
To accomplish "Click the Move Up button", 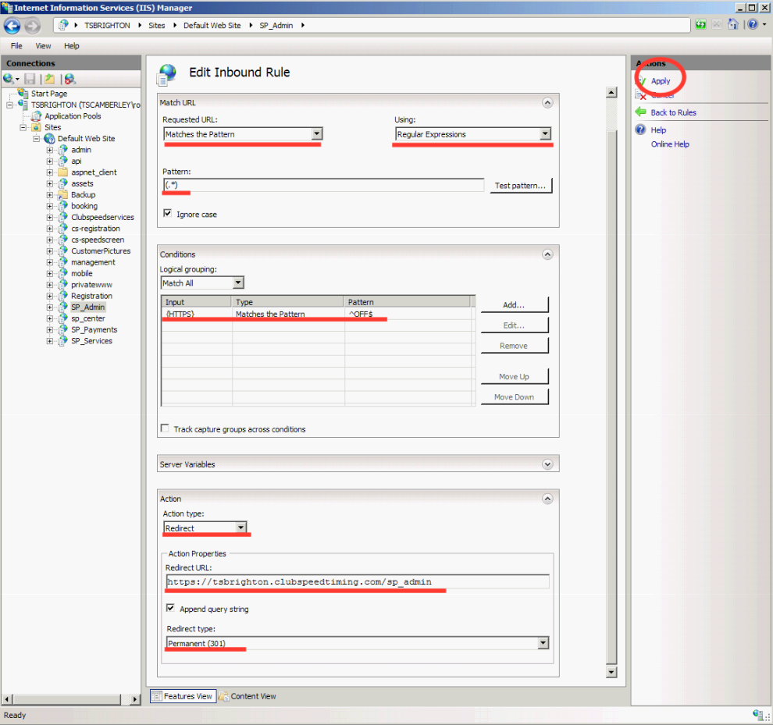I will [x=515, y=376].
